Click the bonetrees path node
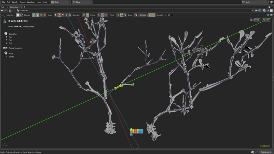The width and height of the screenshot is (274, 154). [23, 10]
